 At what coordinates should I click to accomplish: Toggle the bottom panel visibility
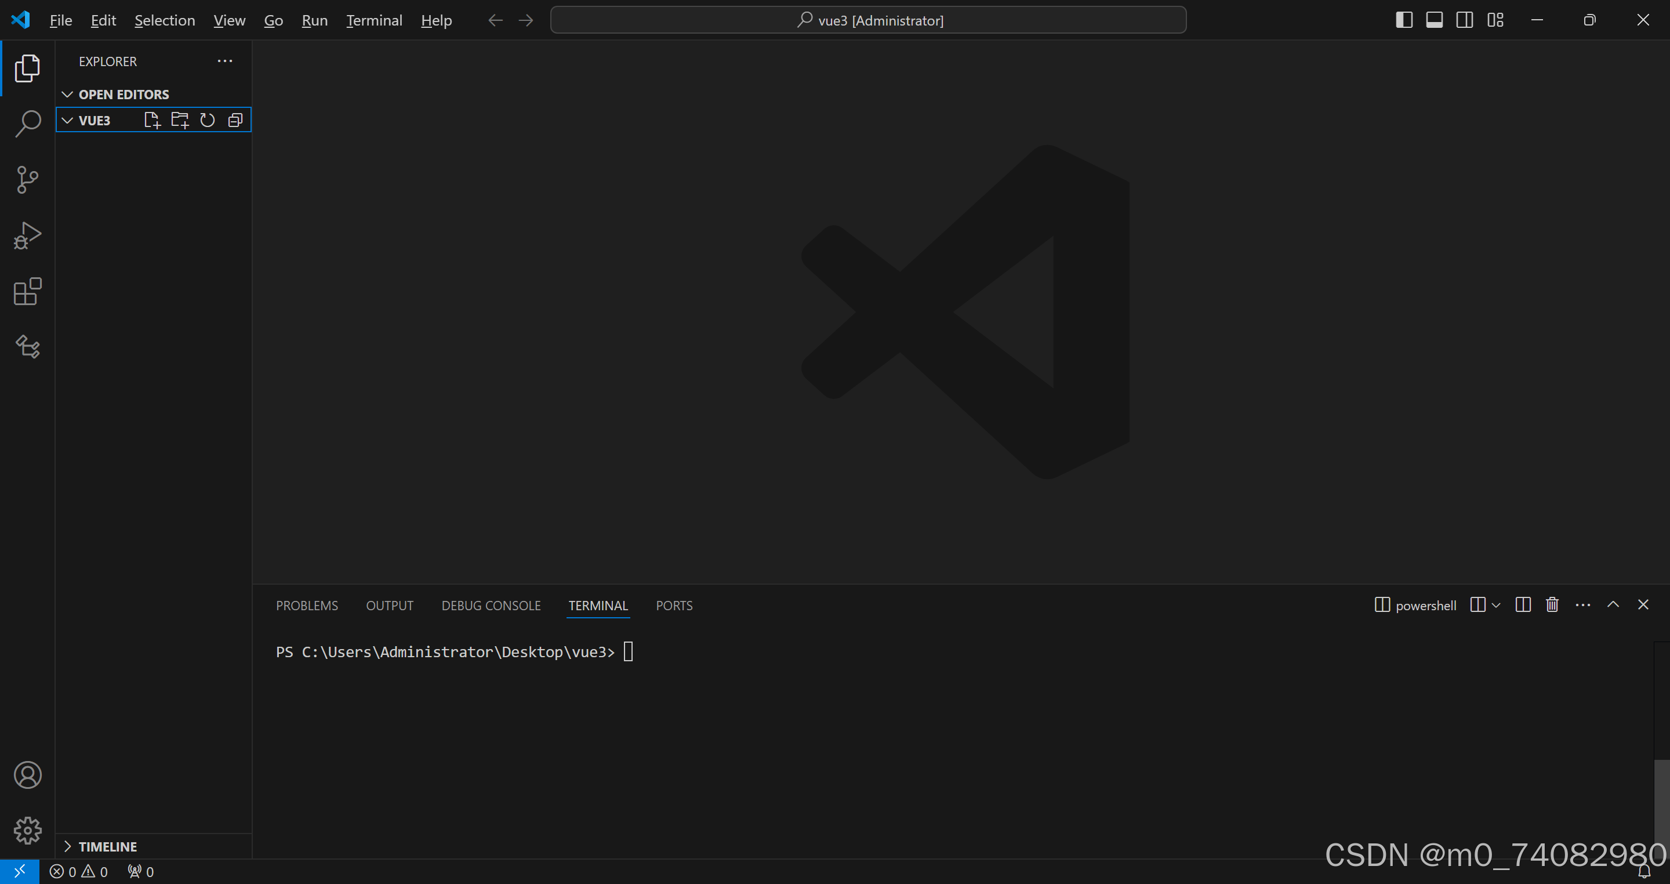[x=1434, y=20]
